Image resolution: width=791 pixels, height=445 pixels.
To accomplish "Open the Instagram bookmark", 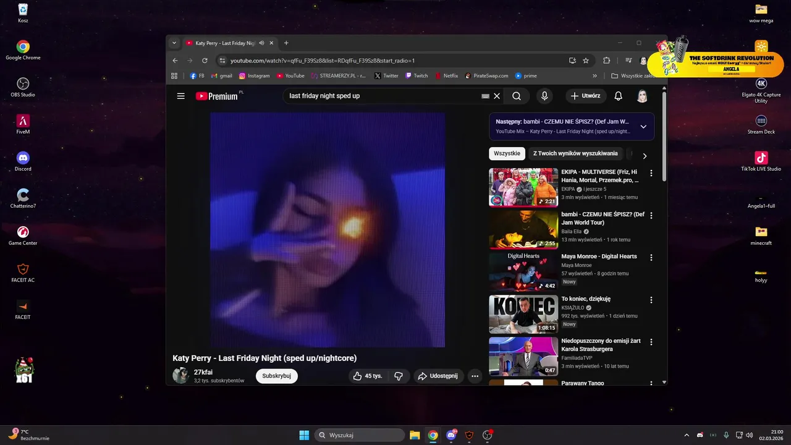I will pyautogui.click(x=255, y=76).
